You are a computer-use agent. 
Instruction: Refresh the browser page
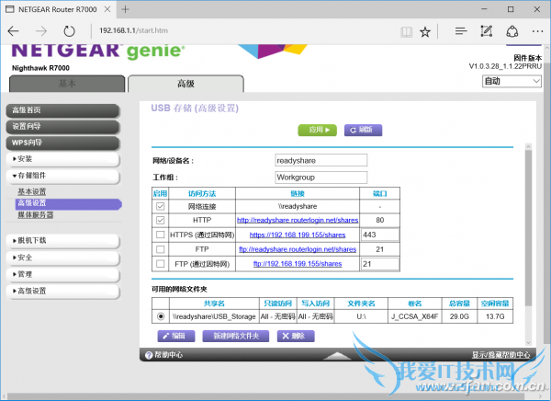tap(69, 31)
